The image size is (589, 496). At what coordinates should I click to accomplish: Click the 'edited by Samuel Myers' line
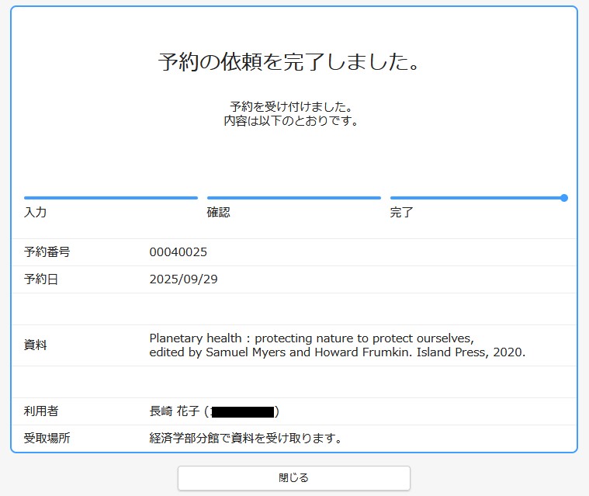point(337,352)
